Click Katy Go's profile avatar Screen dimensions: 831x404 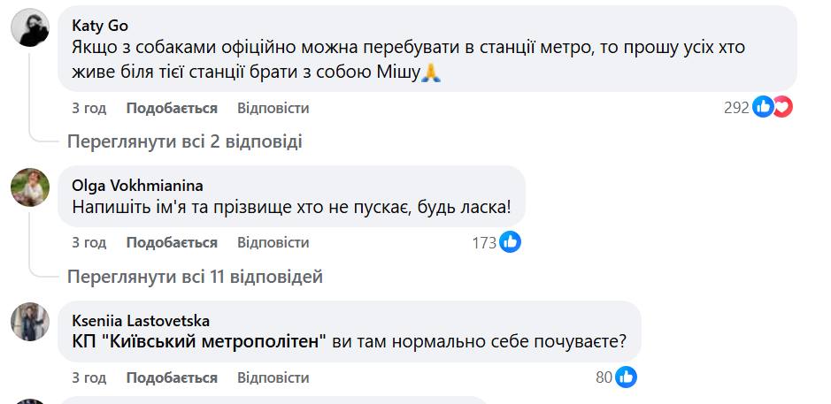coord(30,30)
